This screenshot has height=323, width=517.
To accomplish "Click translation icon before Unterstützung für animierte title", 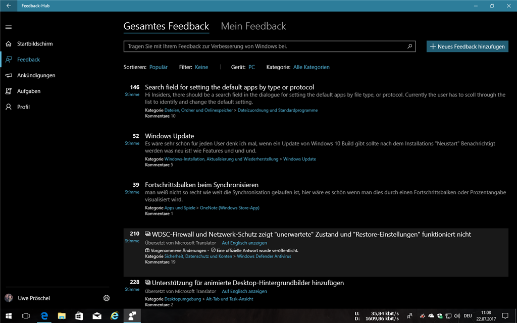I will [148, 283].
